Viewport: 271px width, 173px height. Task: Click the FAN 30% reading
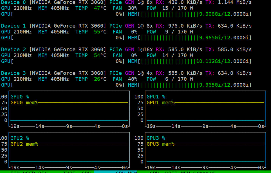coord(125,8)
